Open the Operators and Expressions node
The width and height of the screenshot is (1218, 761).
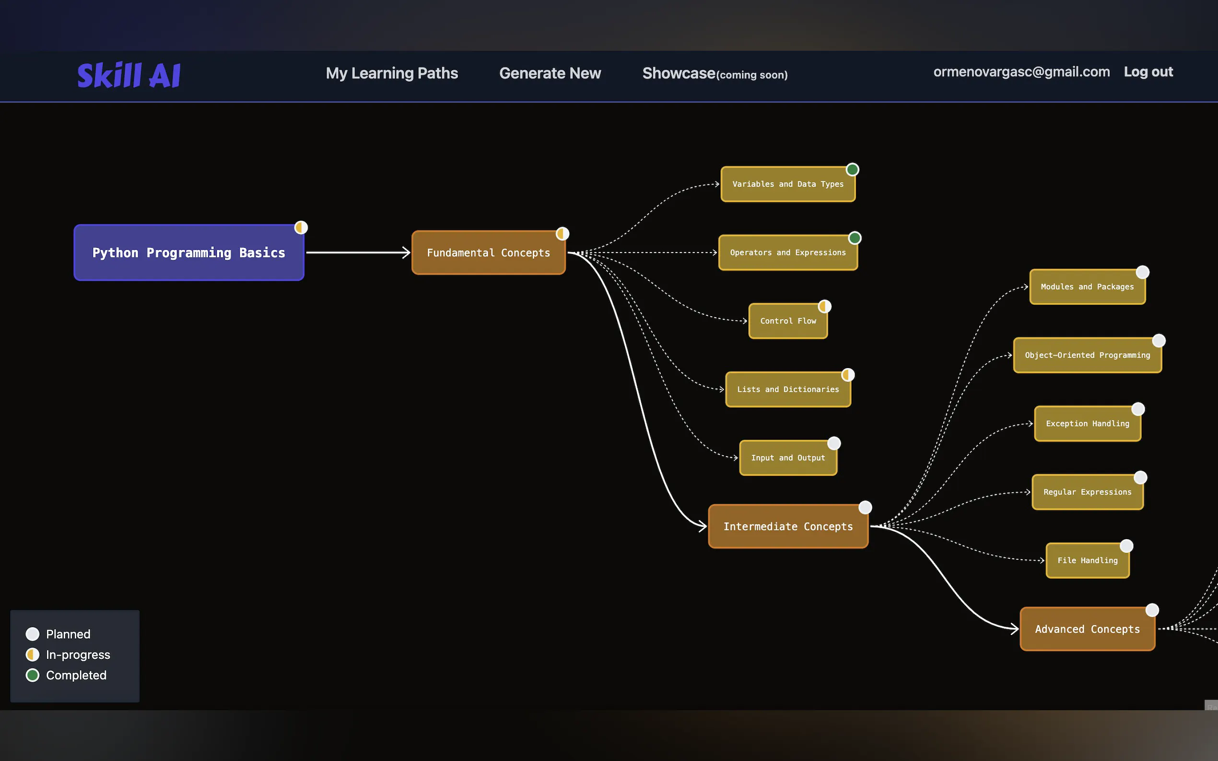pyautogui.click(x=788, y=253)
